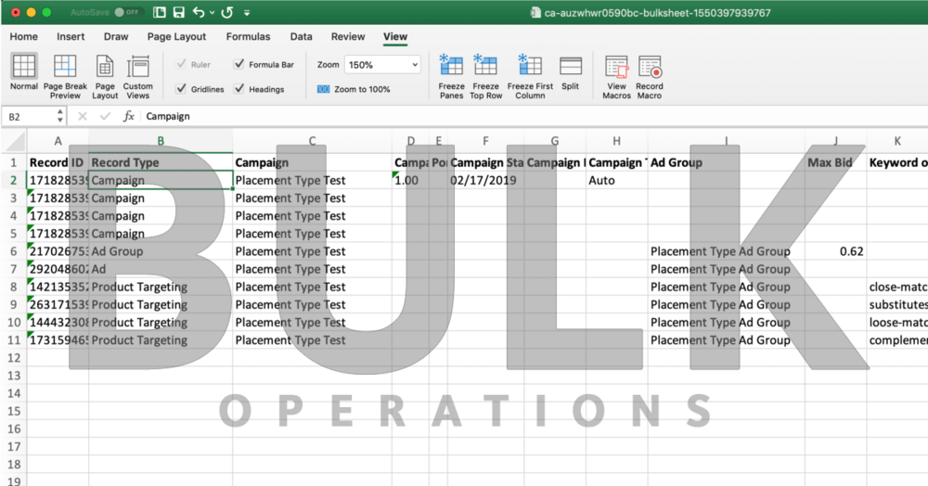This screenshot has height=486, width=928.
Task: Click the View tab
Action: (394, 37)
